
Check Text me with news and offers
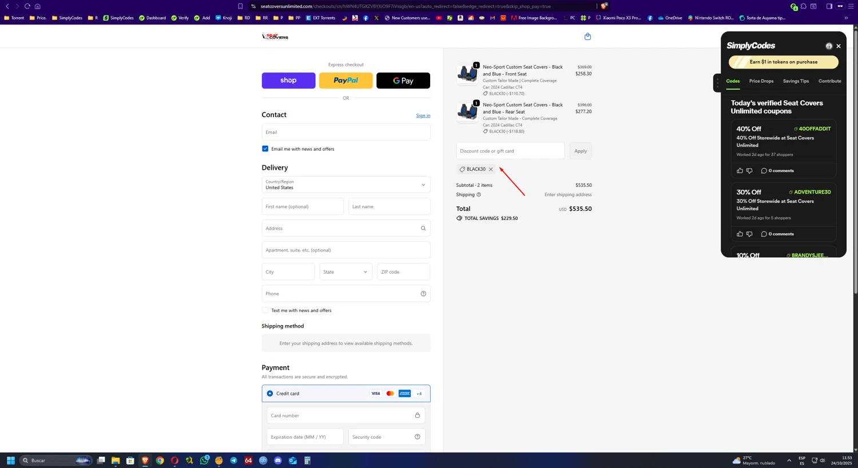click(265, 310)
